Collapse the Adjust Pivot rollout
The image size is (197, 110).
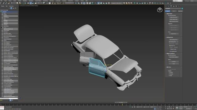169,13
